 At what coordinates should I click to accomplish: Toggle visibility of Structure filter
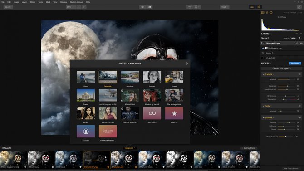click(x=299, y=117)
